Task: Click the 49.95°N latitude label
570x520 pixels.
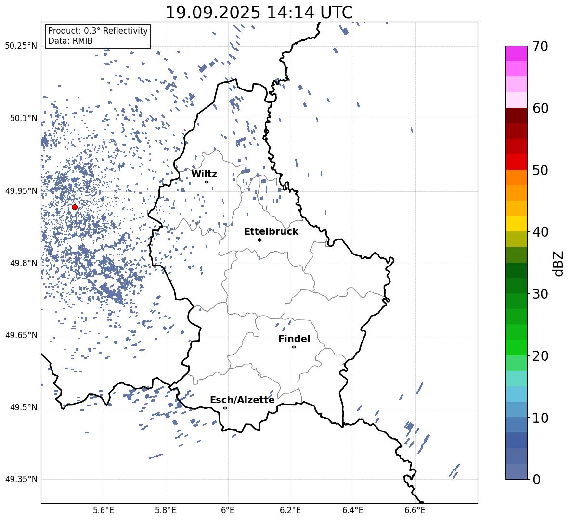Action: click(x=21, y=191)
